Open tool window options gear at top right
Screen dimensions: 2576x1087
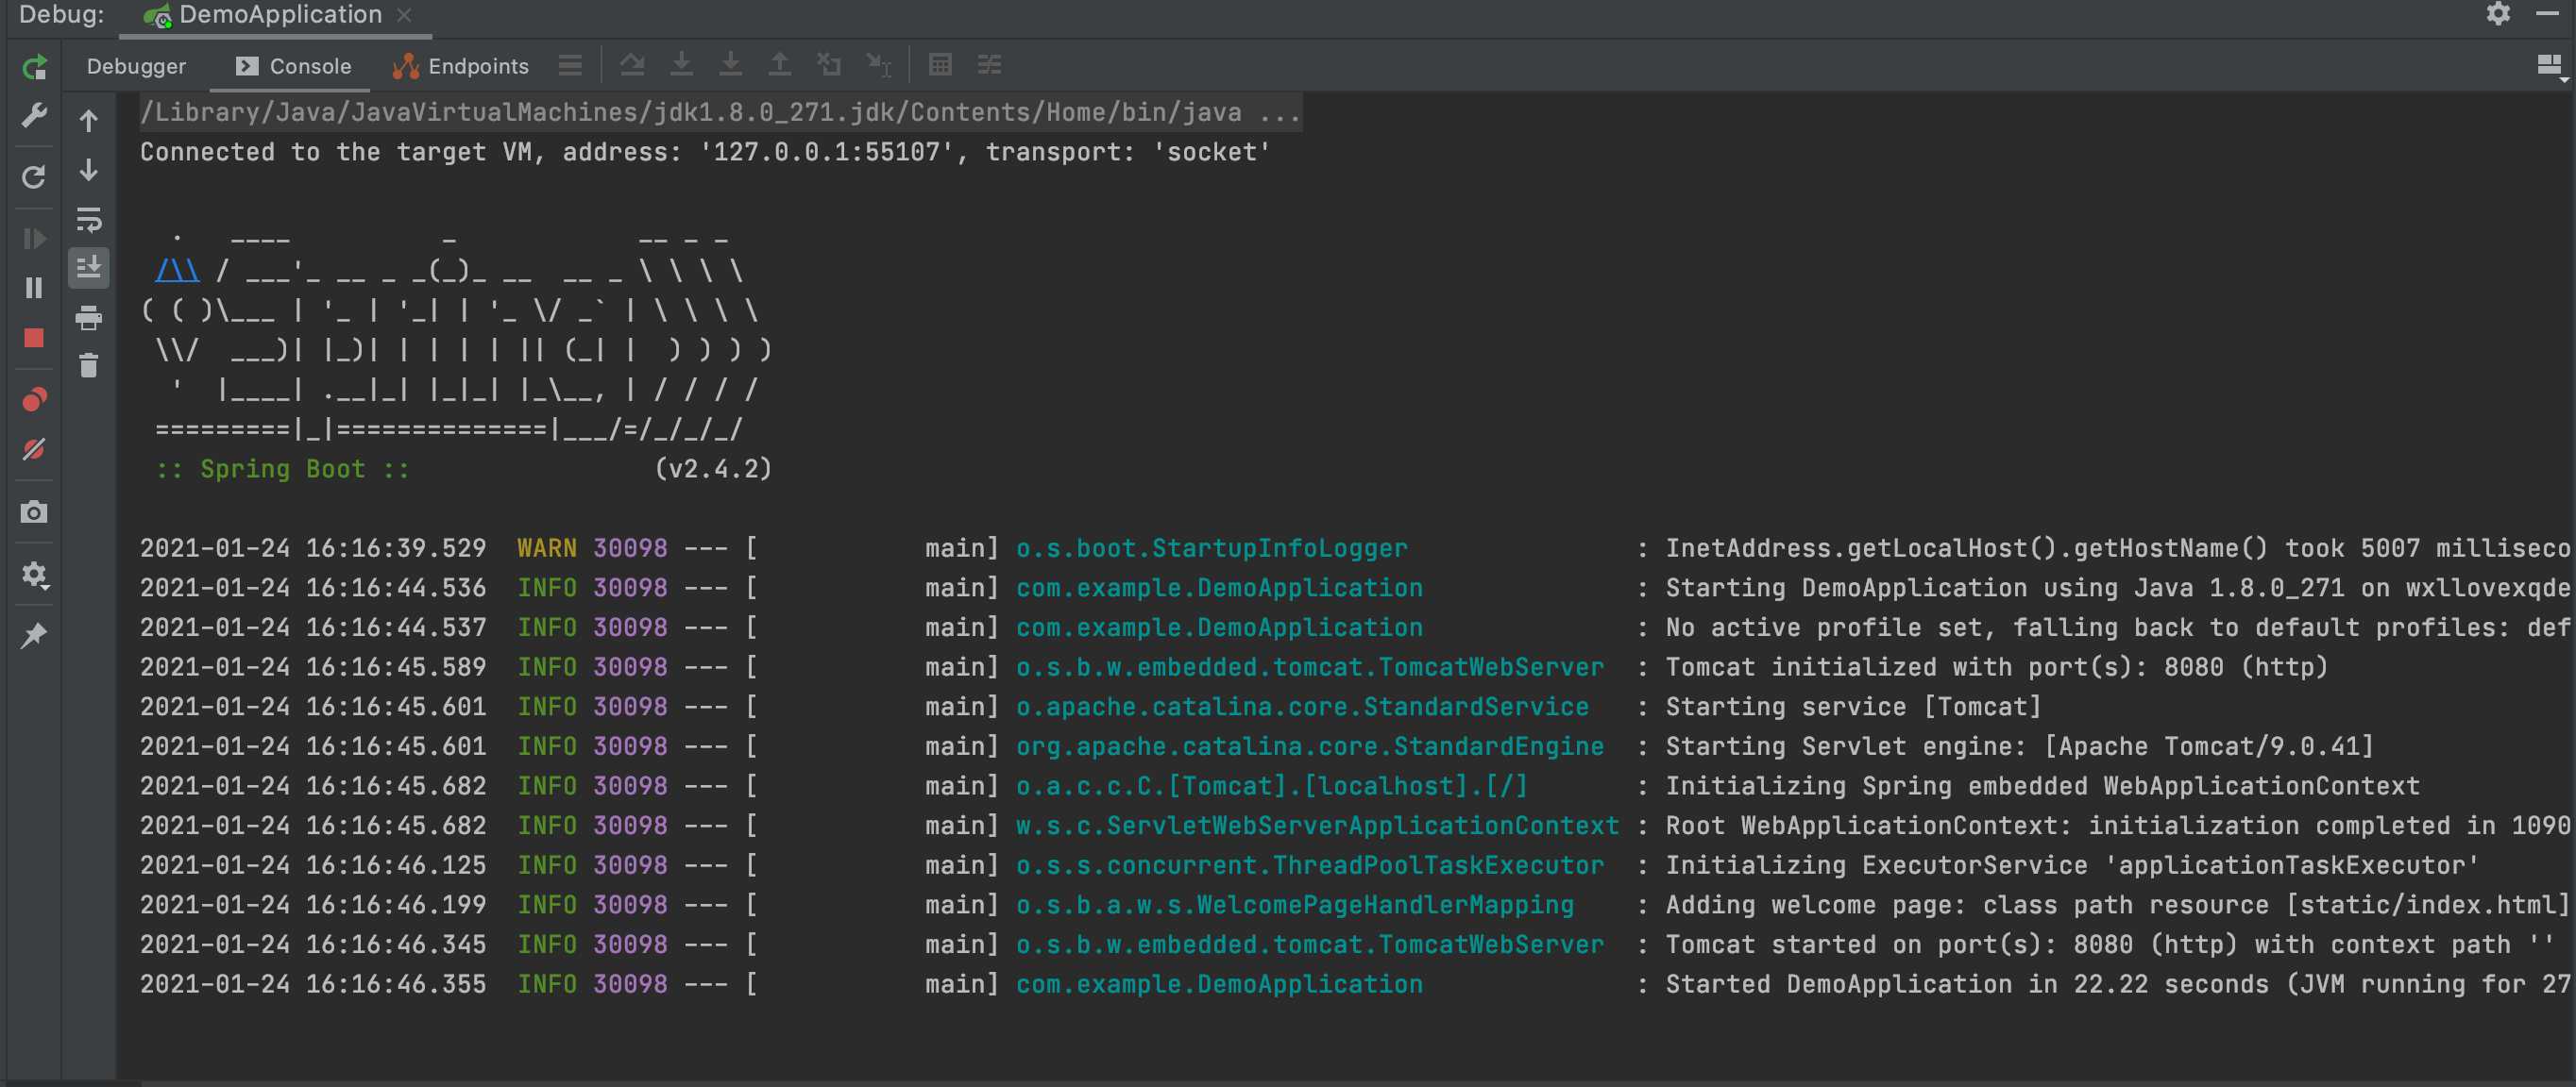(x=2498, y=14)
